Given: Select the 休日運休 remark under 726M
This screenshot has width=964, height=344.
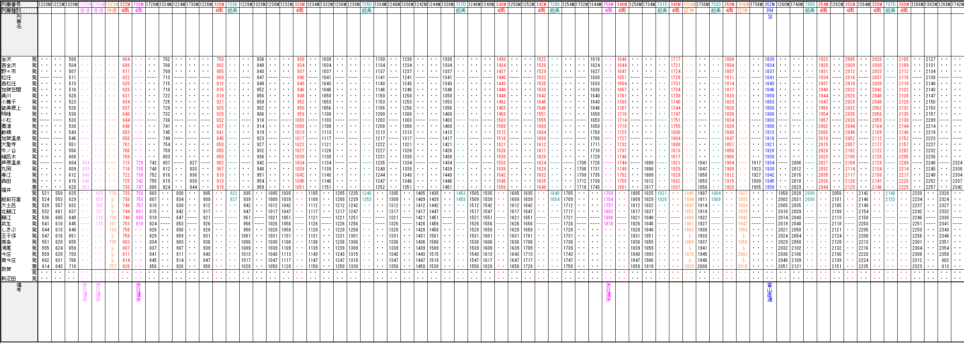Looking at the screenshot, I should point(138,292).
